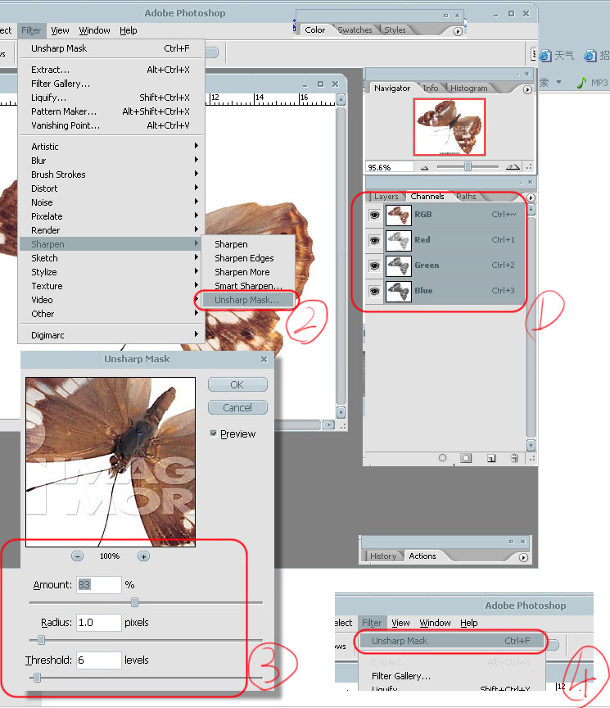
Task: Click Unsharp Mask Ctrl+F in lower Filter menu
Action: pyautogui.click(x=450, y=641)
